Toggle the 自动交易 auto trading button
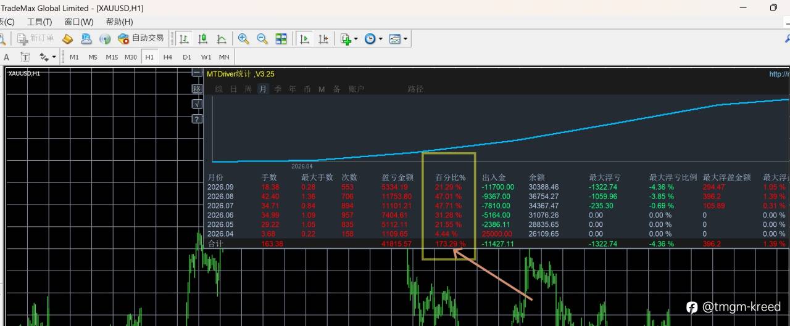 [141, 38]
